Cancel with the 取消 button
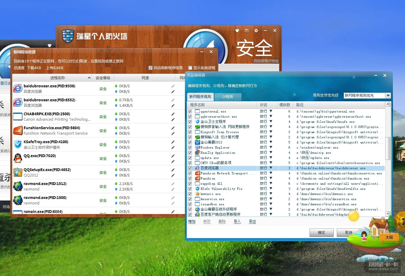This screenshot has width=405, height=276. tap(349, 233)
